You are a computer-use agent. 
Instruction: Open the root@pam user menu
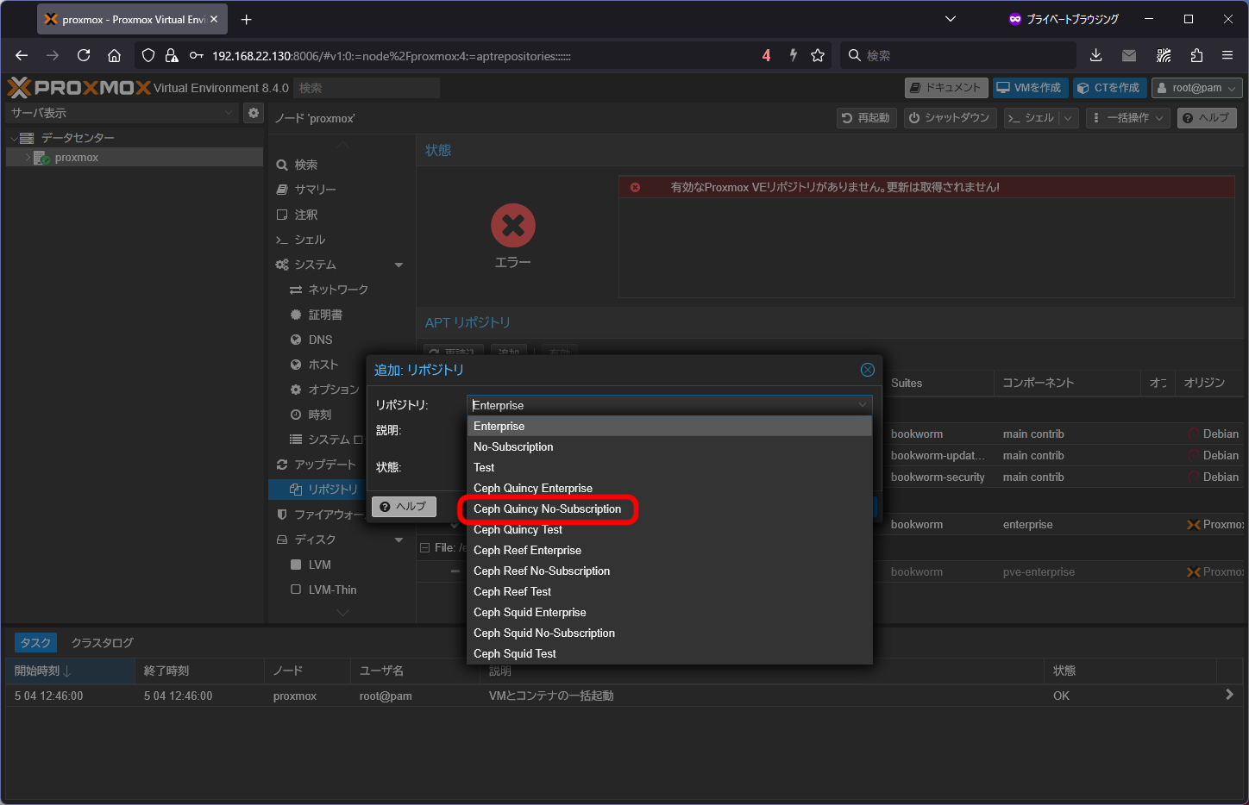(1197, 88)
